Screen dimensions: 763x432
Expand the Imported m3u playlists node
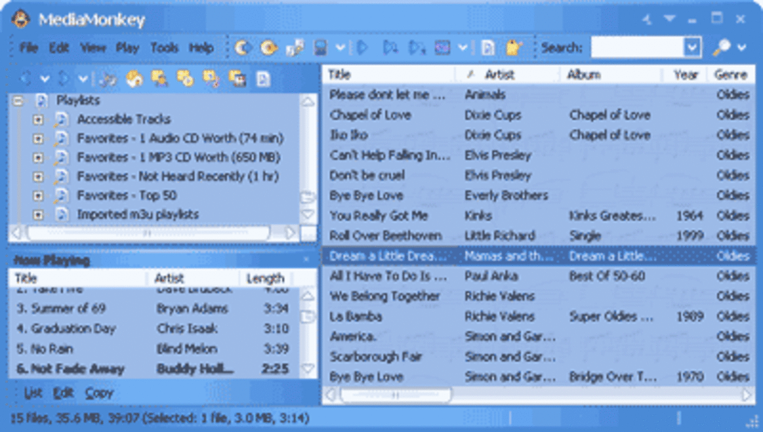click(38, 214)
